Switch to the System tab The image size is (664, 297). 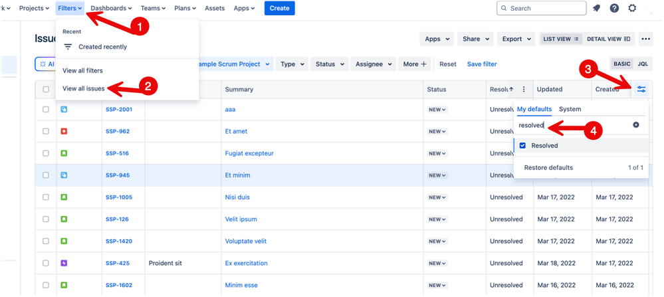pos(570,109)
